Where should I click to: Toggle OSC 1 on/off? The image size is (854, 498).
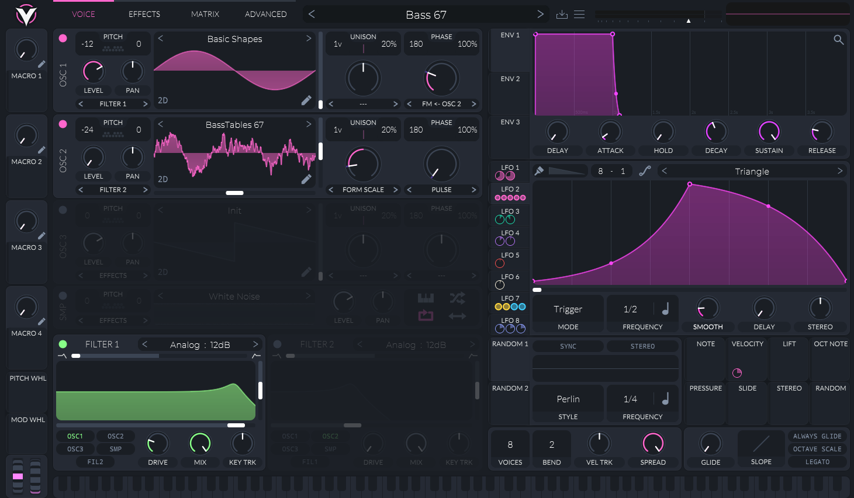pyautogui.click(x=63, y=39)
